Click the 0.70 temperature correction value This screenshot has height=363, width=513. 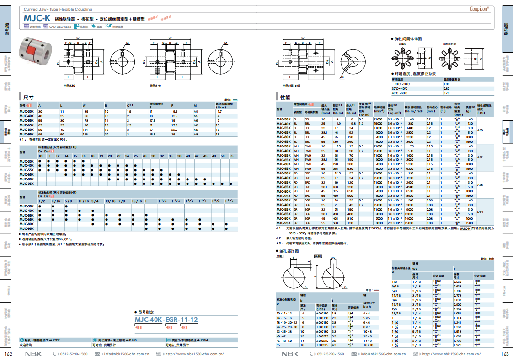pyautogui.click(x=447, y=93)
